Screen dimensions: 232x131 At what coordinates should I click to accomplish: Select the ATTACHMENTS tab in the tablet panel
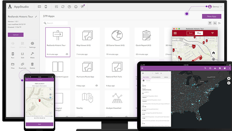tap(156, 77)
